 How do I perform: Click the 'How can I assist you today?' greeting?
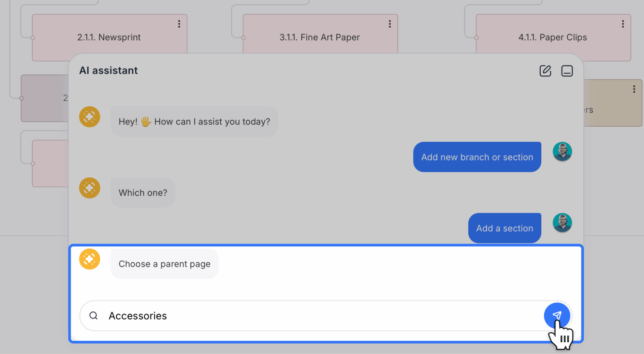coord(194,122)
